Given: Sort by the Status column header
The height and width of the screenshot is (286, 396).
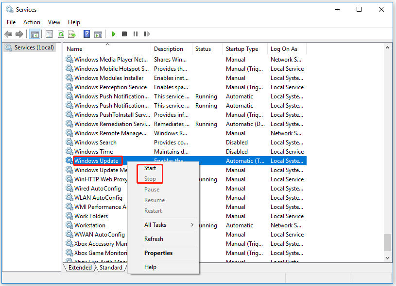Looking at the screenshot, I should [x=207, y=49].
